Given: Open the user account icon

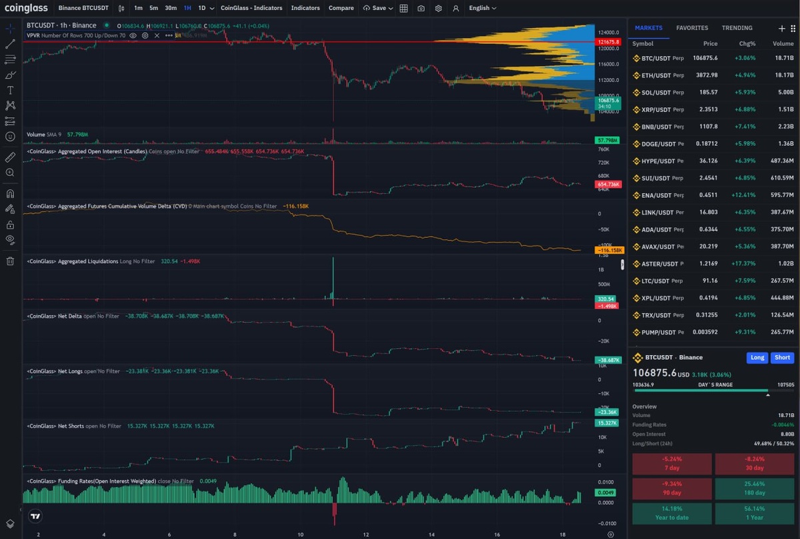Looking at the screenshot, I should pyautogui.click(x=456, y=8).
